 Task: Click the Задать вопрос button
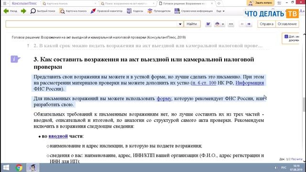click(261, 3)
